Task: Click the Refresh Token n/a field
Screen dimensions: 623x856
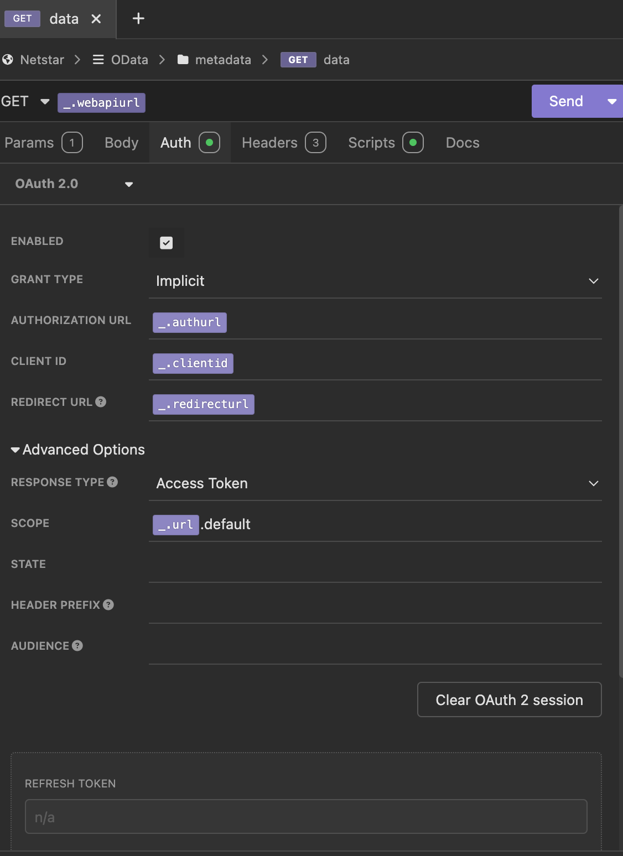Action: [x=306, y=816]
